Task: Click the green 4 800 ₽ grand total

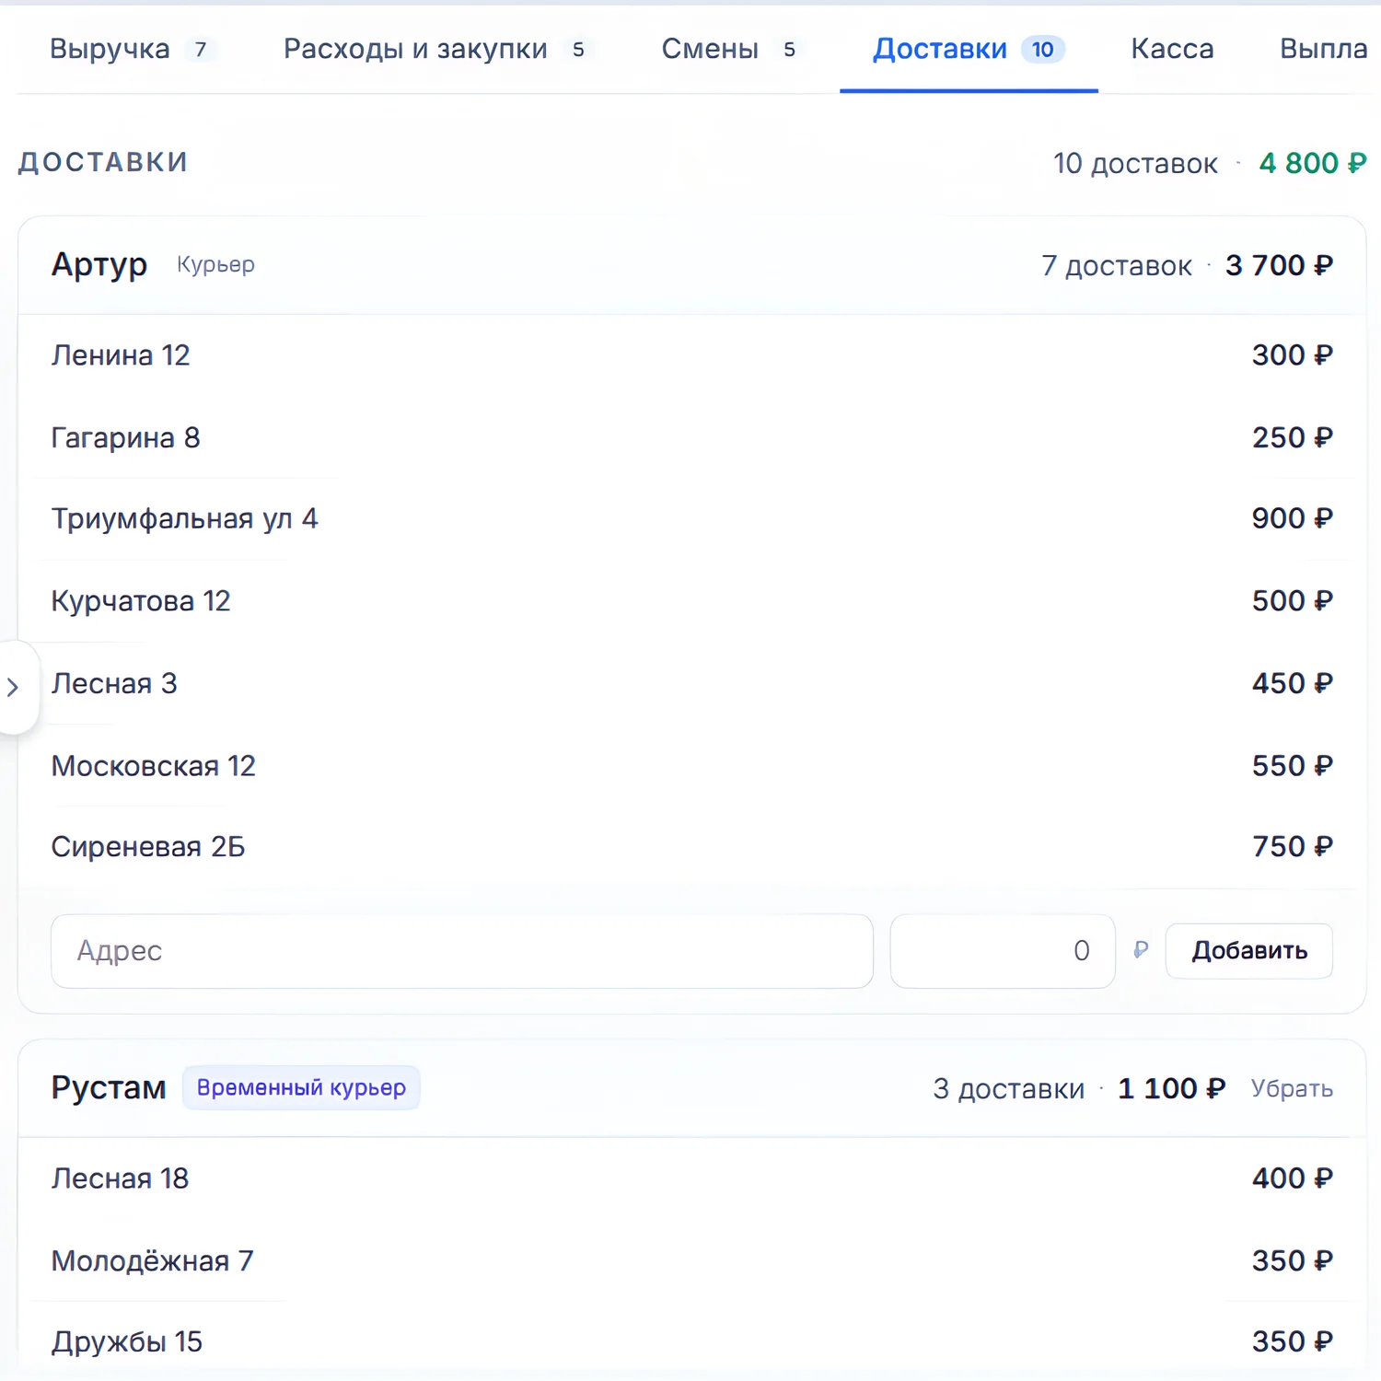Action: (x=1313, y=163)
